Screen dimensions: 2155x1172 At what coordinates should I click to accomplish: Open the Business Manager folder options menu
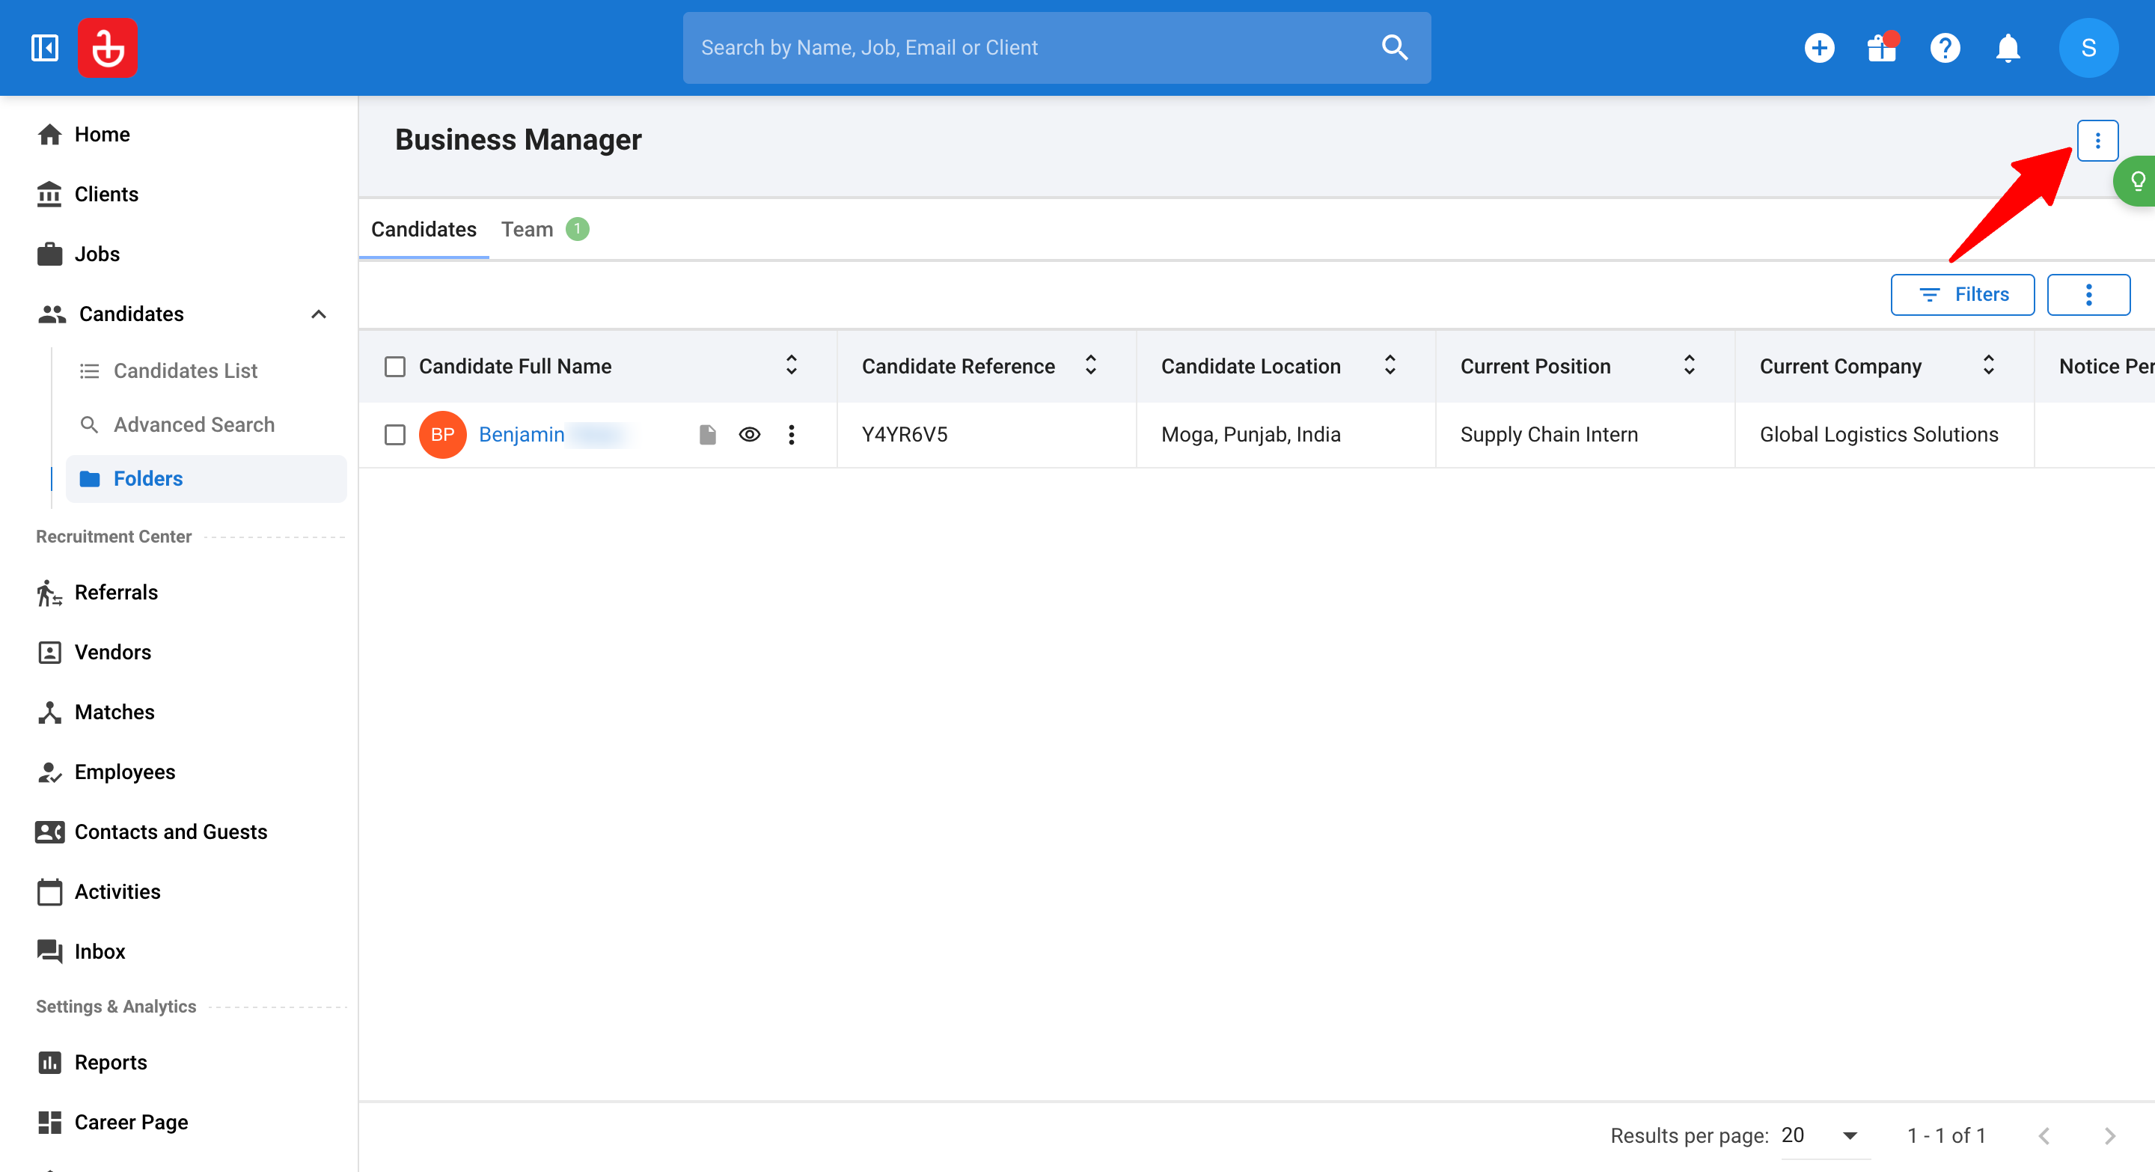pyautogui.click(x=2097, y=141)
